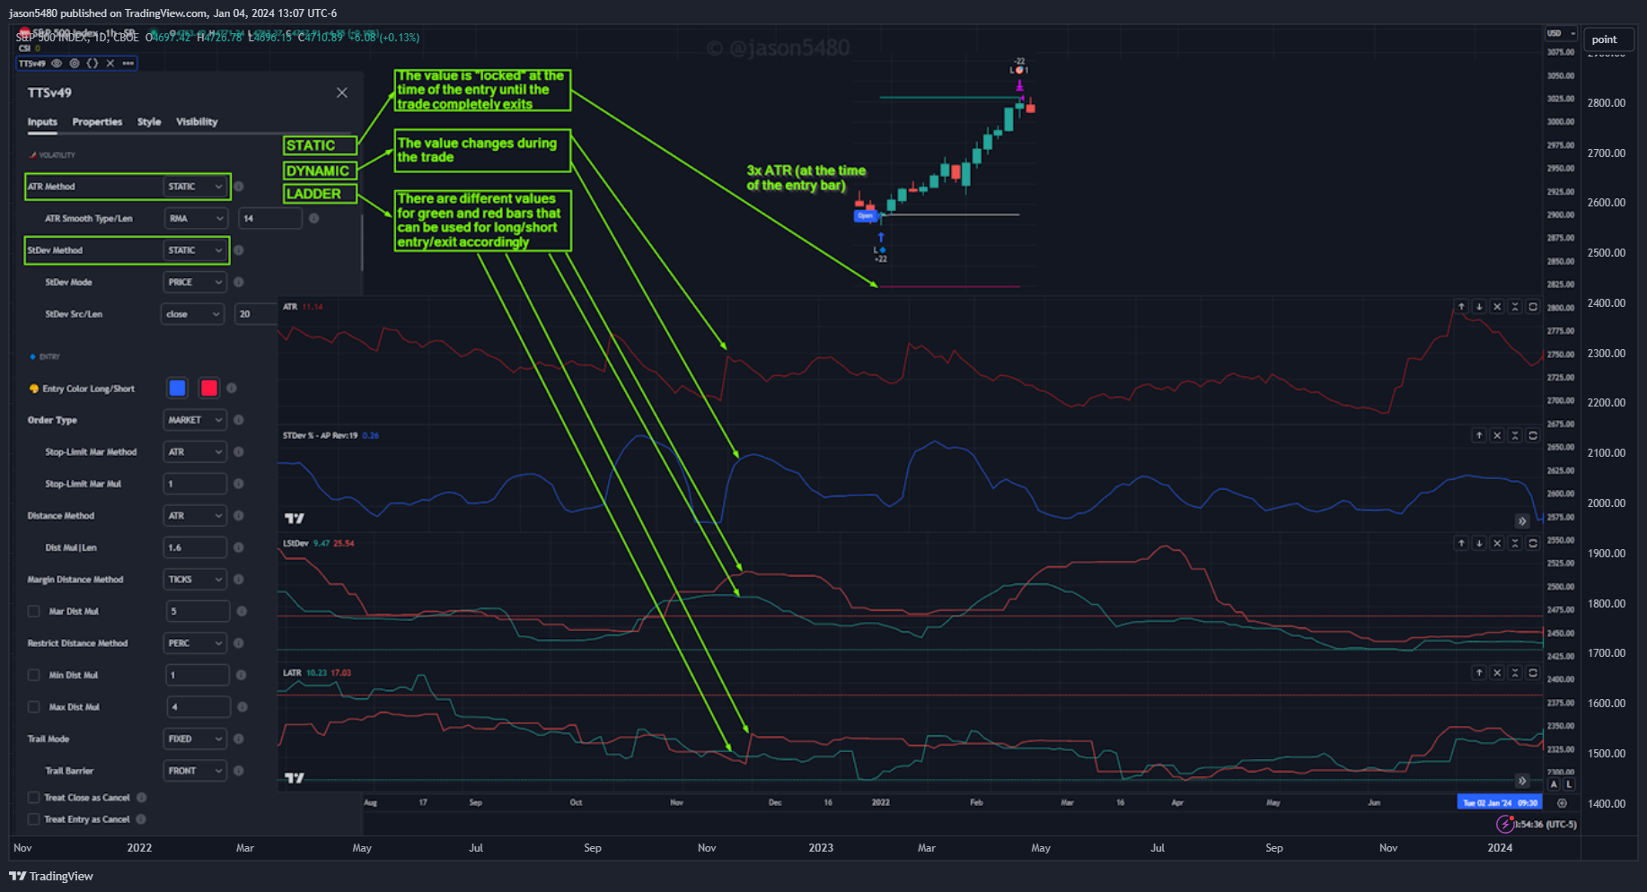Image resolution: width=1647 pixels, height=892 pixels.
Task: Open Stop-Limit Mar Method dropdown
Action: 194,452
